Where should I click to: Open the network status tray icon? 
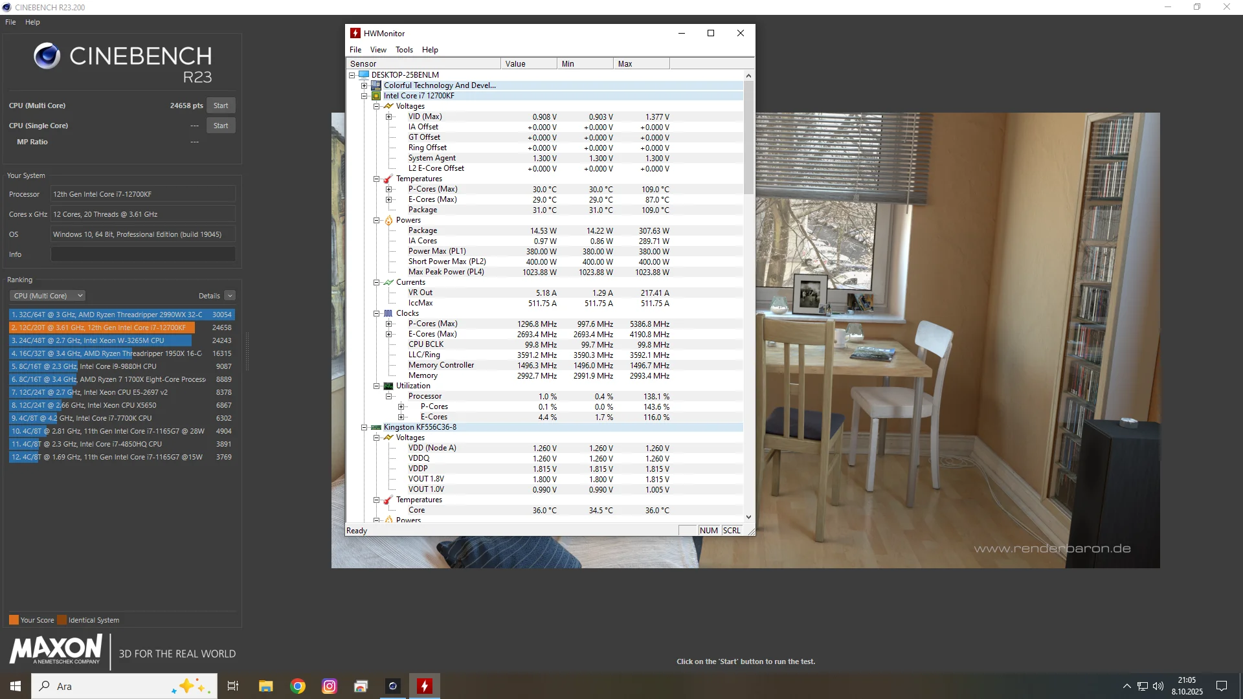(x=1143, y=686)
